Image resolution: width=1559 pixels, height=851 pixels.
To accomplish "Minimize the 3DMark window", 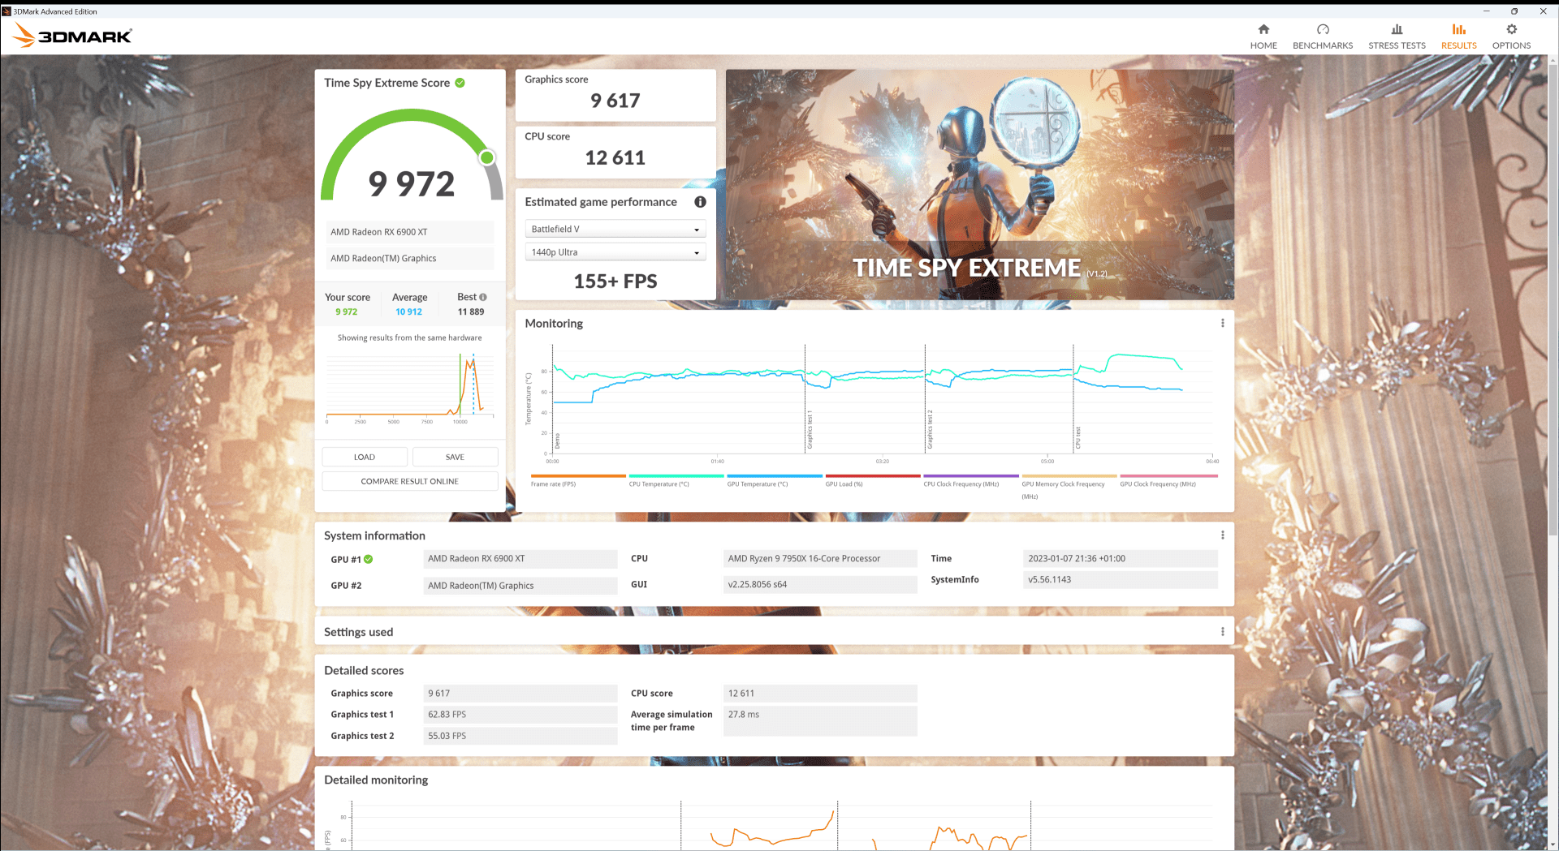I will 1486,11.
